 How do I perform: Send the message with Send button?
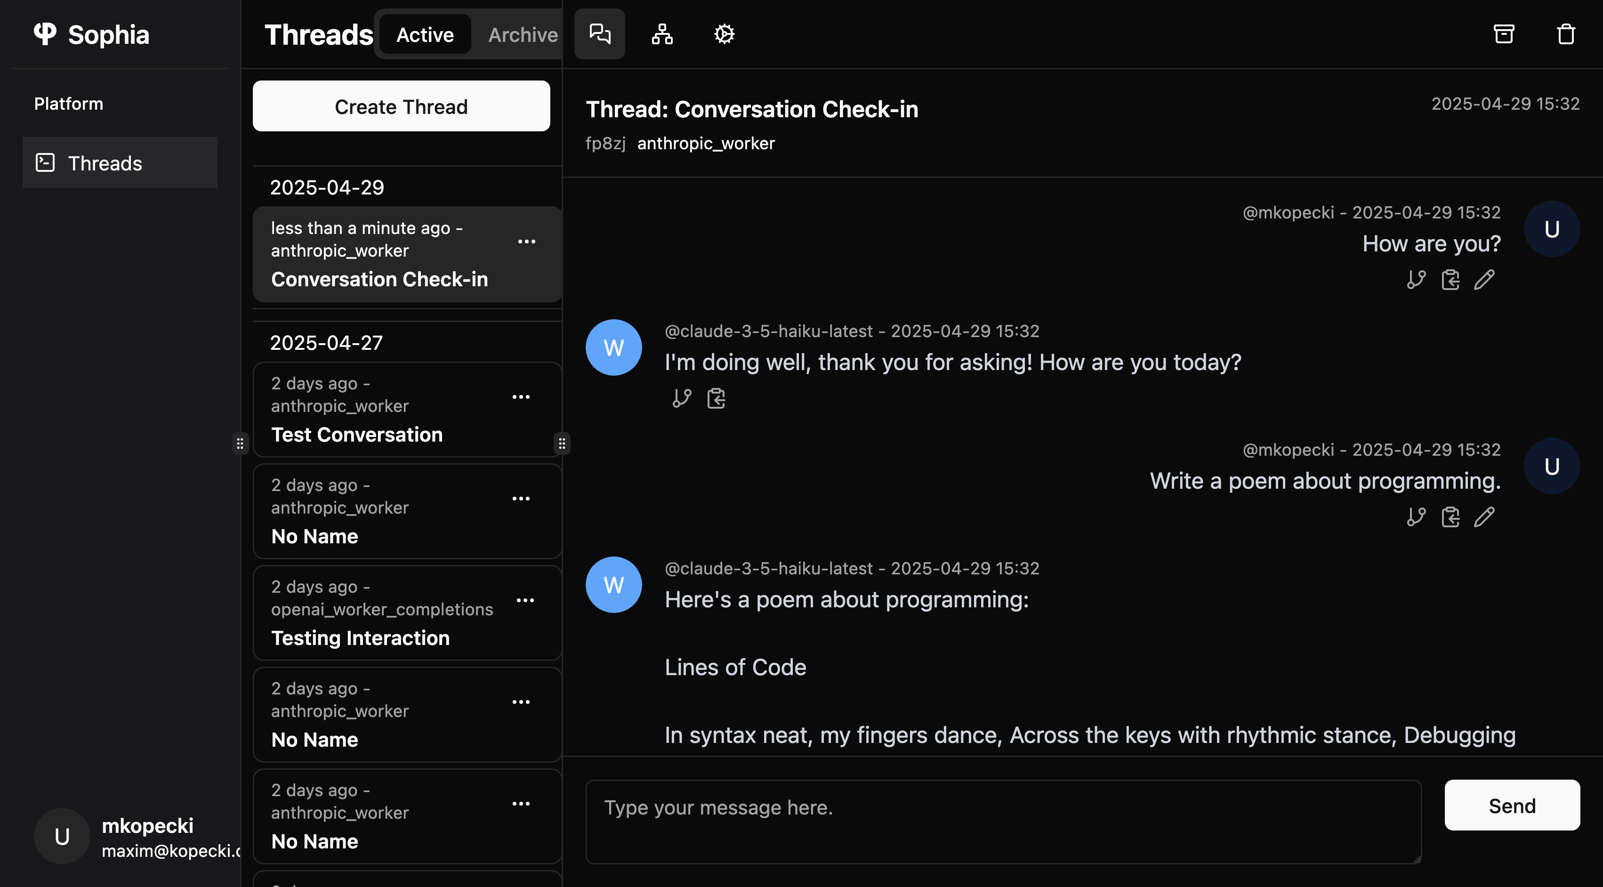pyautogui.click(x=1512, y=806)
